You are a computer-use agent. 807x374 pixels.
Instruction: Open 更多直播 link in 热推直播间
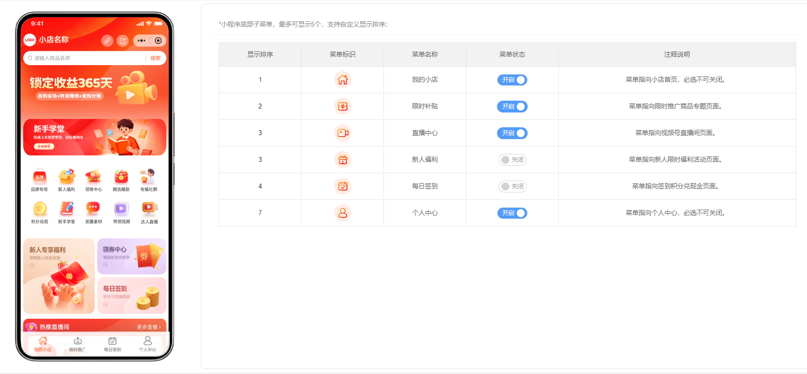[149, 327]
